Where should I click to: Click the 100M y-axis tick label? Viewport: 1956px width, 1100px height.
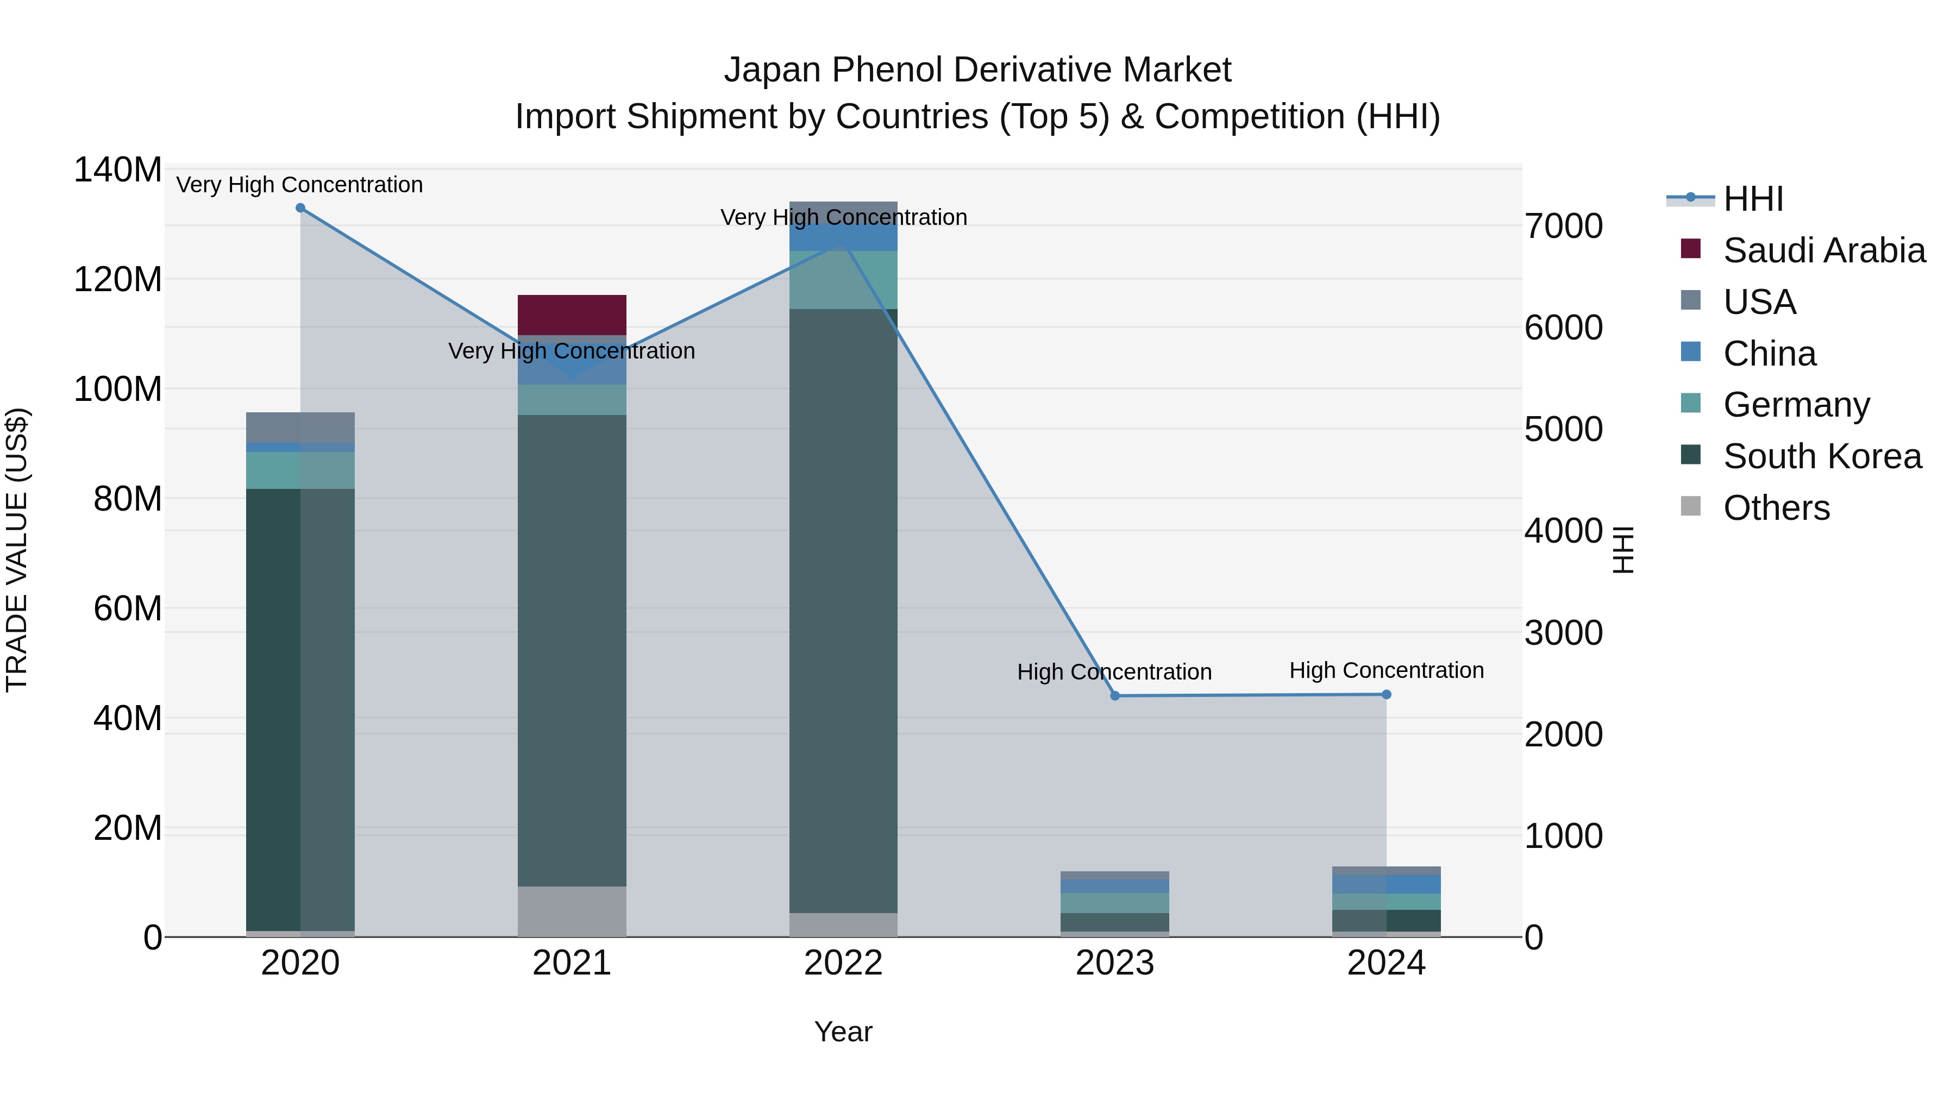(118, 389)
